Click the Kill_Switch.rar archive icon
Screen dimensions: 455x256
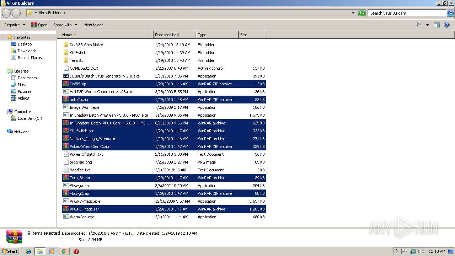click(66, 131)
